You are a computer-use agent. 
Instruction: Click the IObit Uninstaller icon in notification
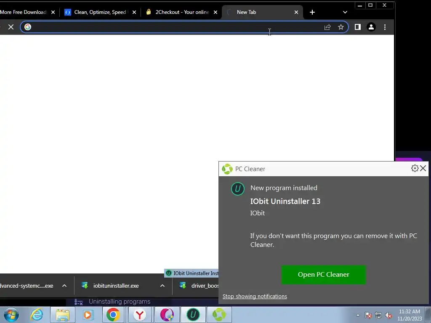pos(237,189)
